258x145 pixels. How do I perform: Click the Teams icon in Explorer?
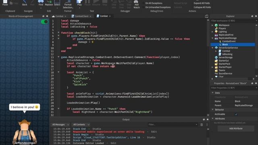tap(216, 70)
